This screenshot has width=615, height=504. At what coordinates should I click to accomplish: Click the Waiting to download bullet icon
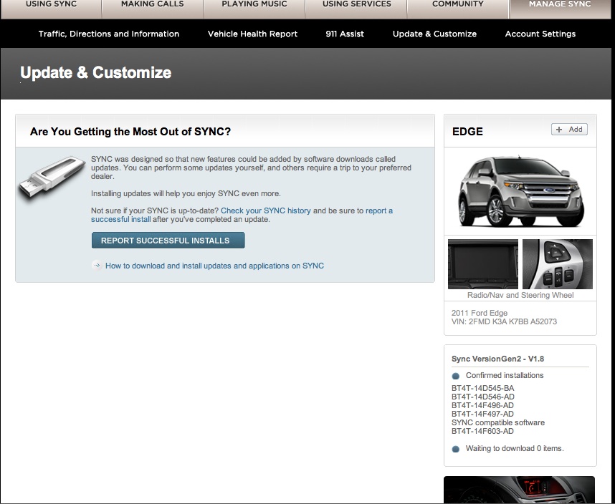[455, 449]
